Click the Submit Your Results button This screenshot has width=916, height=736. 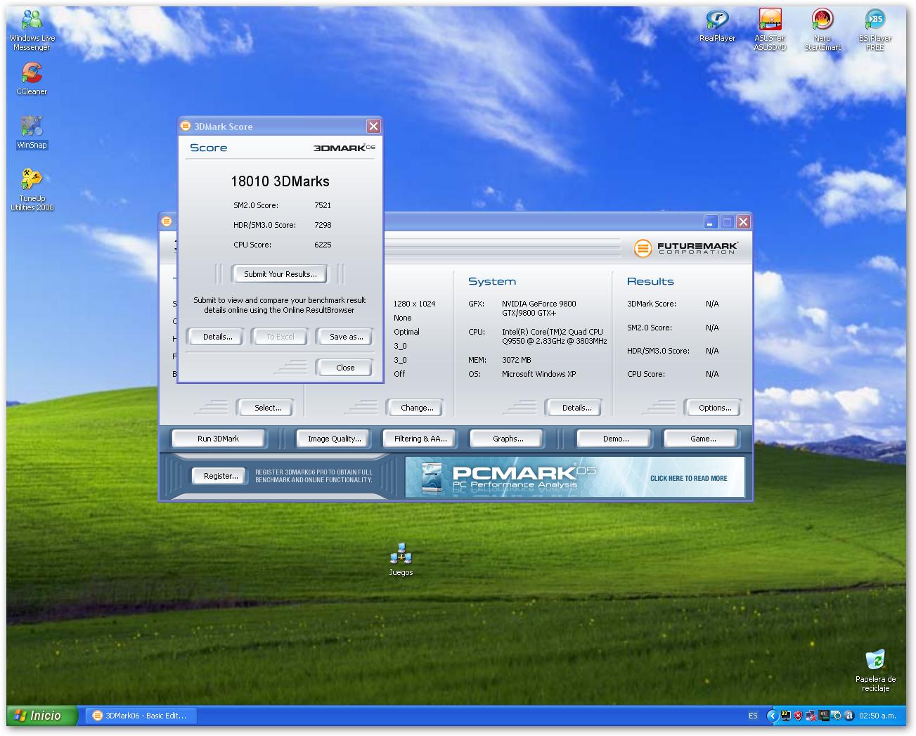280,274
